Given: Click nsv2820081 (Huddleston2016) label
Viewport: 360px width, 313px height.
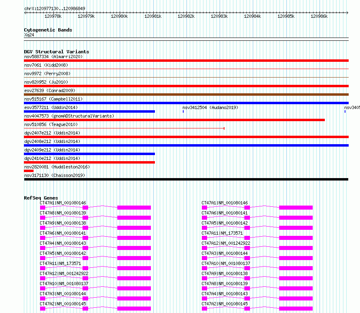Looking at the screenshot, I should click(57, 167).
